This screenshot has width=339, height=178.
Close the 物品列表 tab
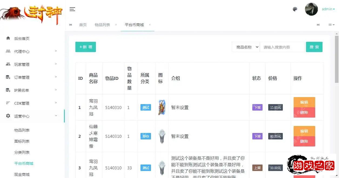116,25
